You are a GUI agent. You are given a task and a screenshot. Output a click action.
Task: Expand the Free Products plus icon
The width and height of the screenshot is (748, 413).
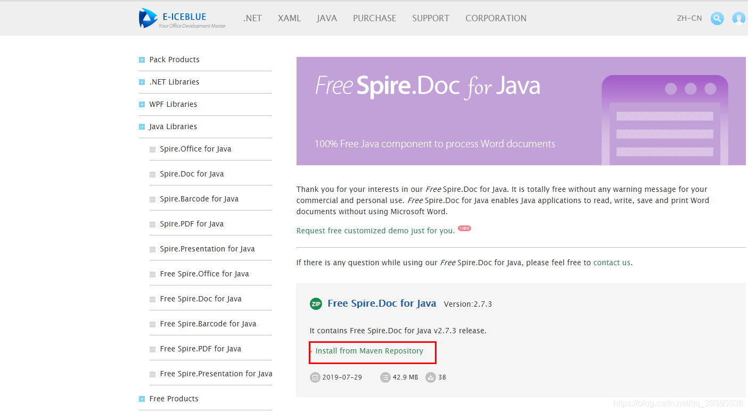point(142,399)
